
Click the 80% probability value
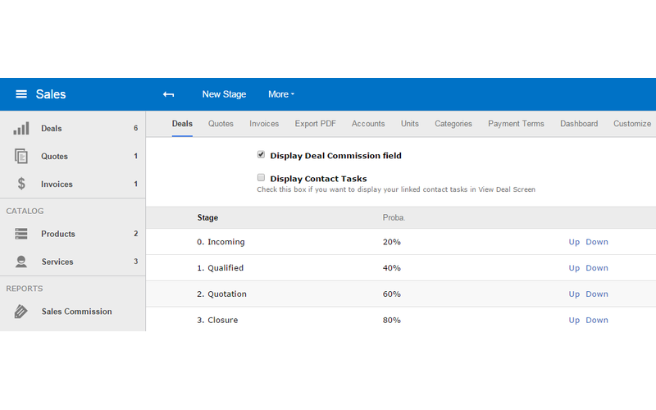tap(392, 320)
